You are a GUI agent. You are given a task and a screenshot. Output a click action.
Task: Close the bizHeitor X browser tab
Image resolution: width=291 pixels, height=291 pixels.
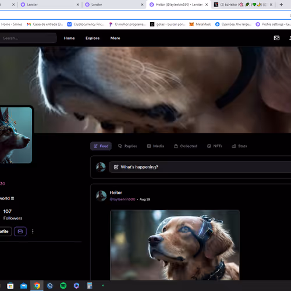(271, 5)
